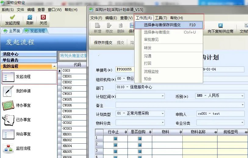Image resolution: width=248 pixels, height=158 pixels.
Task: Click the 深物业物业 app icon in title bar
Action: 2,3
